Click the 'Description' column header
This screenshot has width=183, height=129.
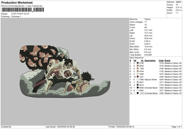150,61
